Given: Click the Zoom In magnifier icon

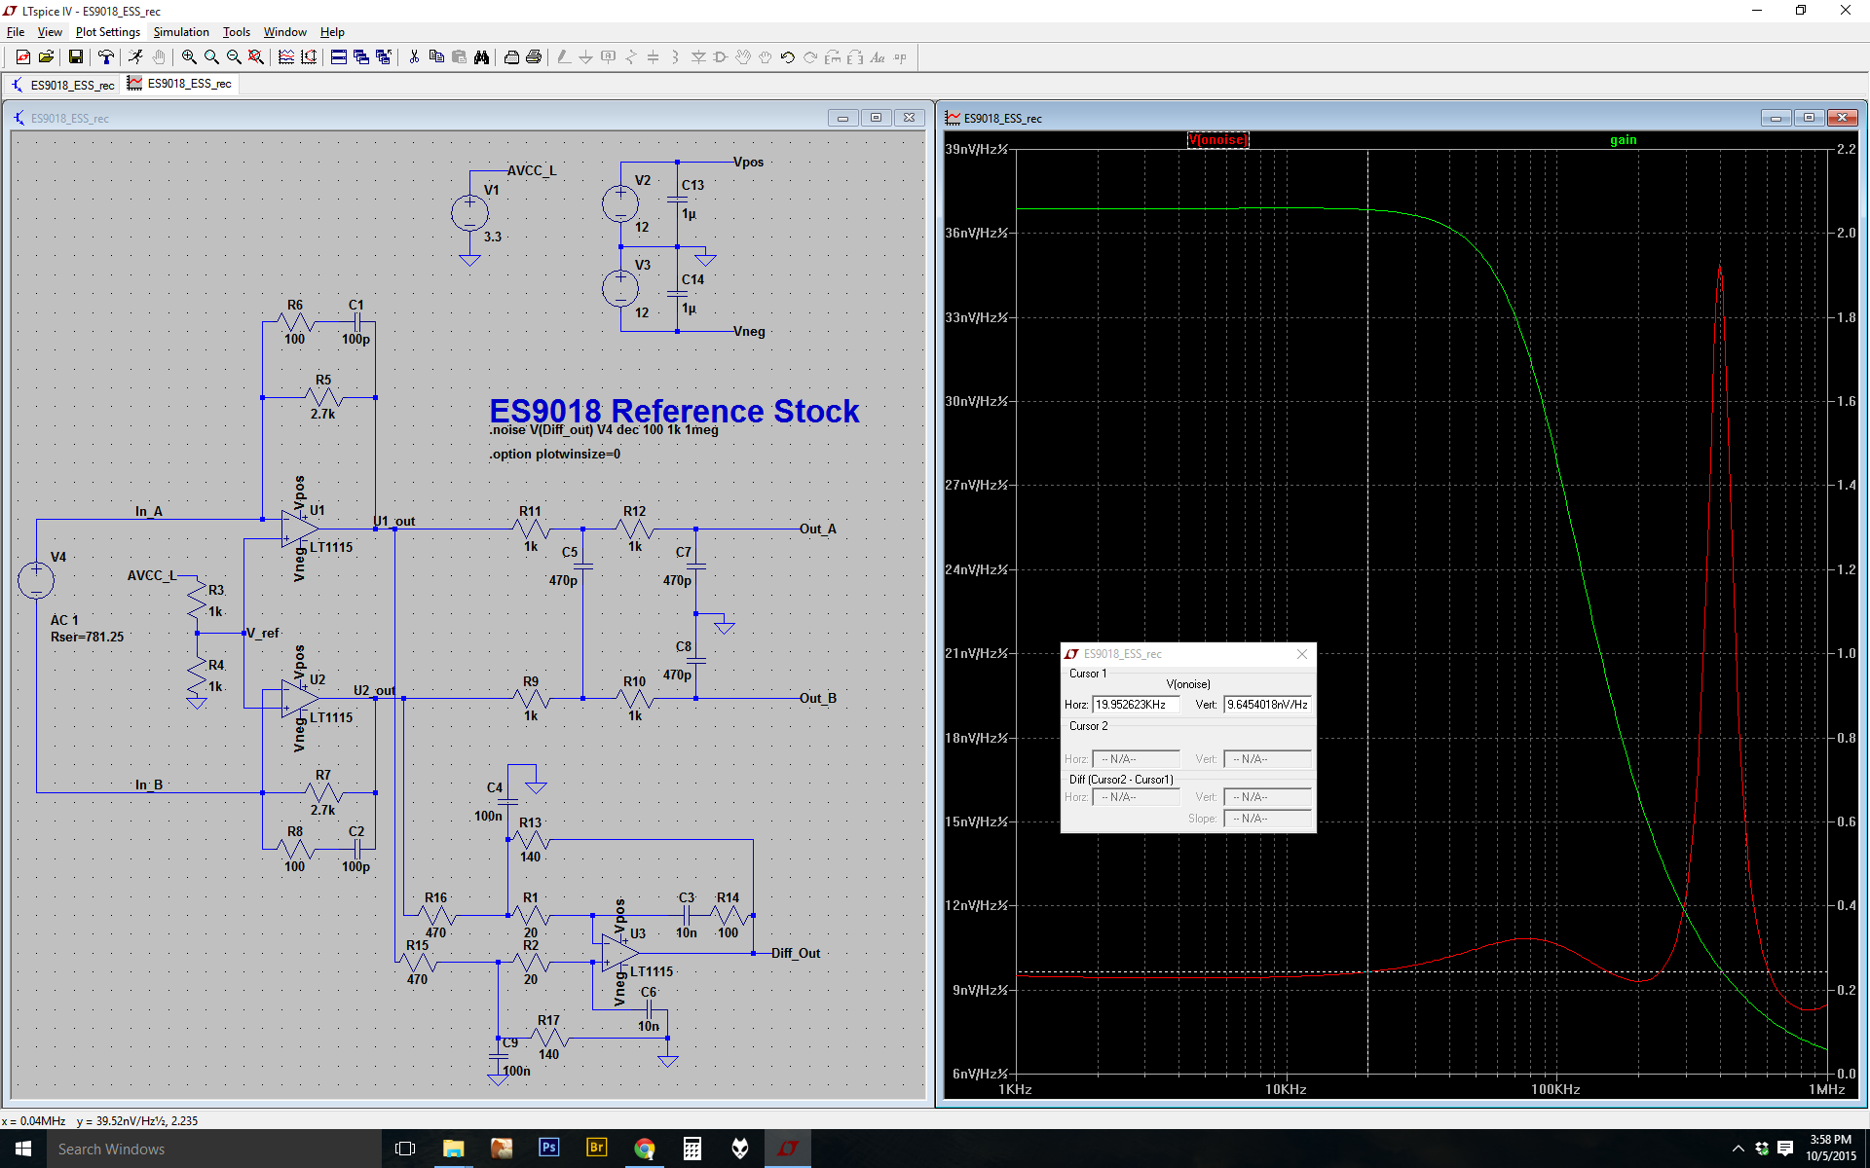Looking at the screenshot, I should pyautogui.click(x=189, y=57).
